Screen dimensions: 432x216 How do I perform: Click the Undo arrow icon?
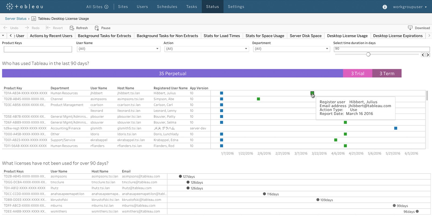(x=5, y=28)
